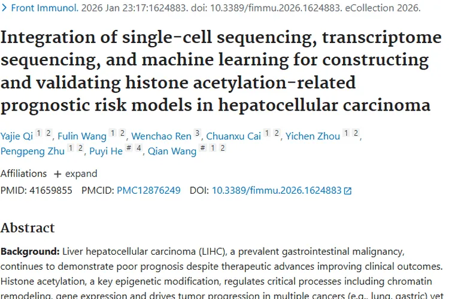This screenshot has height=299, width=449.
Task: Open the PMC12876249 full text link
Action: click(x=148, y=191)
